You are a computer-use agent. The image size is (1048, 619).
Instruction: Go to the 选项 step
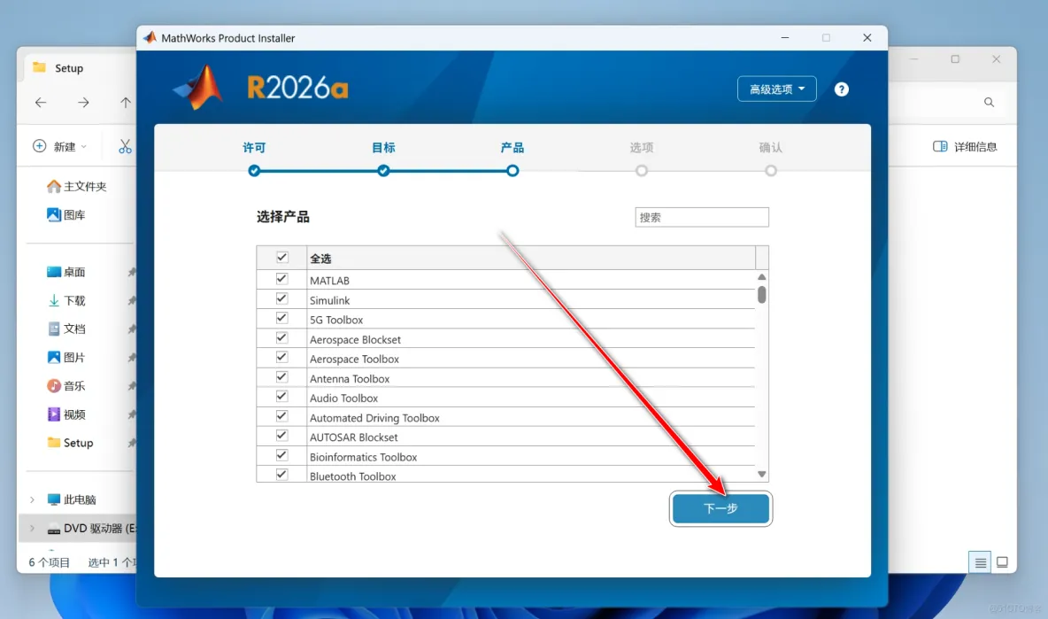click(642, 170)
